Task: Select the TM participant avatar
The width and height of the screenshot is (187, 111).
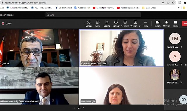Action: pyautogui.click(x=175, y=39)
